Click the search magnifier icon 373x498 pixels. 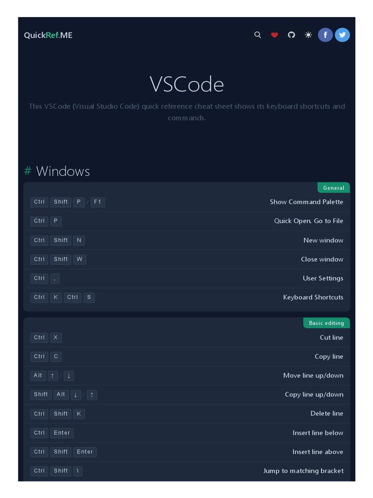(x=257, y=35)
